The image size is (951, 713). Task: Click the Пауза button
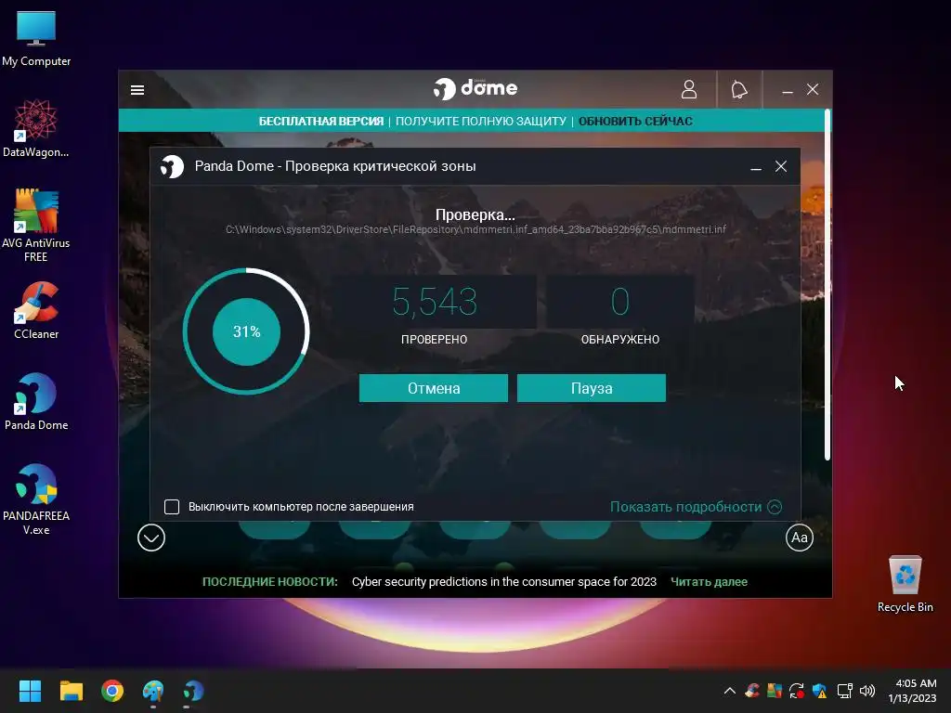click(x=592, y=388)
